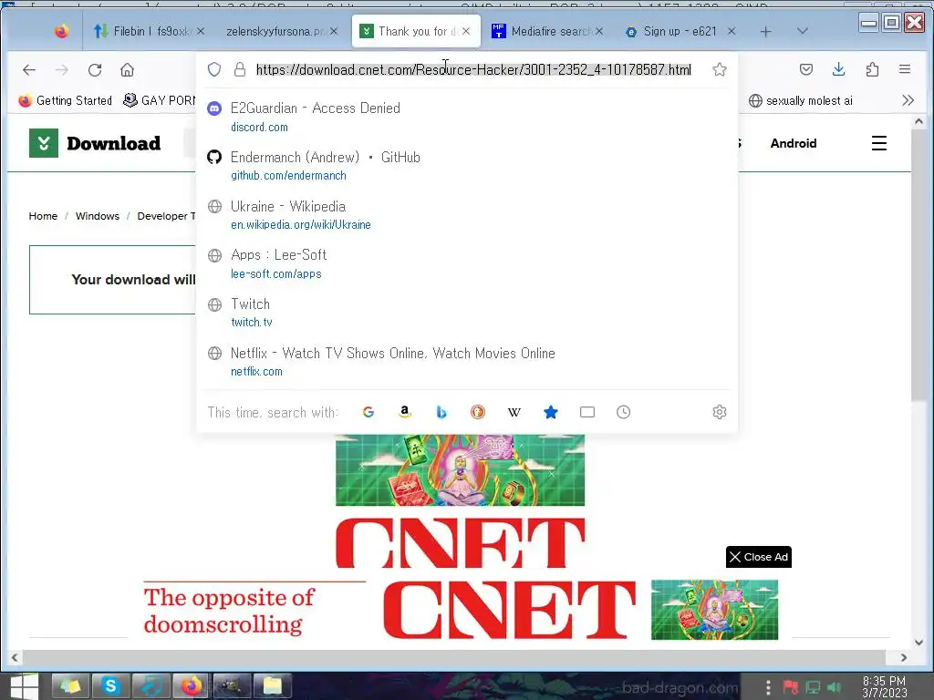Bookmark this page with the star icon
This screenshot has width=934, height=700.
pyautogui.click(x=719, y=69)
